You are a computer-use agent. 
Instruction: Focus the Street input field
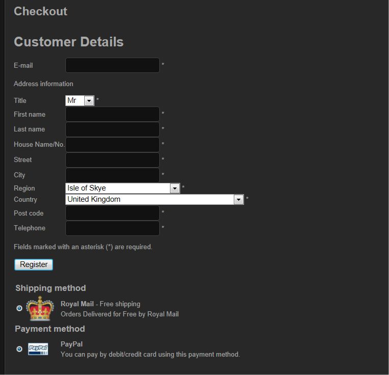112,160
